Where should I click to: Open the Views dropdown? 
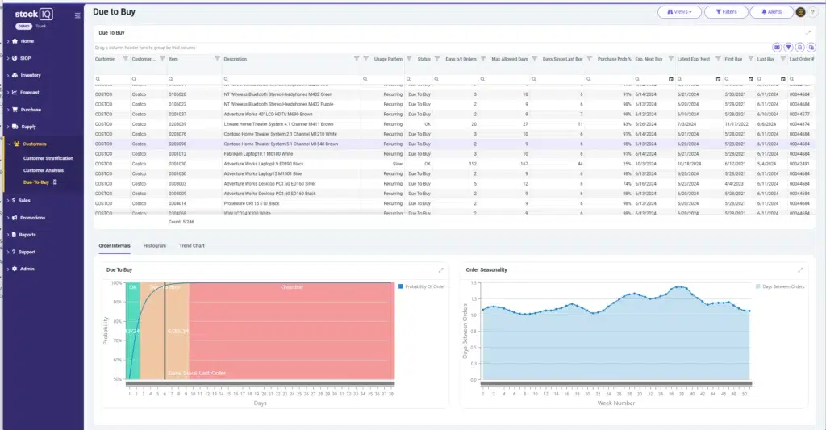pyautogui.click(x=679, y=11)
